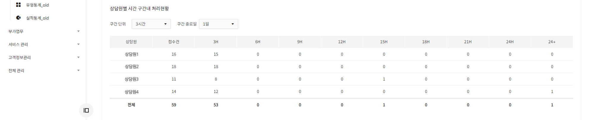Image resolution: width=594 pixels, height=120 pixels.
Task: Click the 15H column header
Action: (x=384, y=42)
